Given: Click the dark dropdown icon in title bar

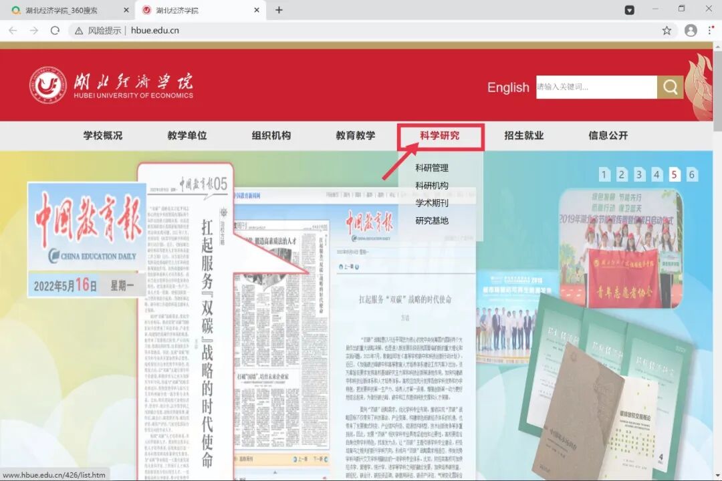Looking at the screenshot, I should coord(630,9).
